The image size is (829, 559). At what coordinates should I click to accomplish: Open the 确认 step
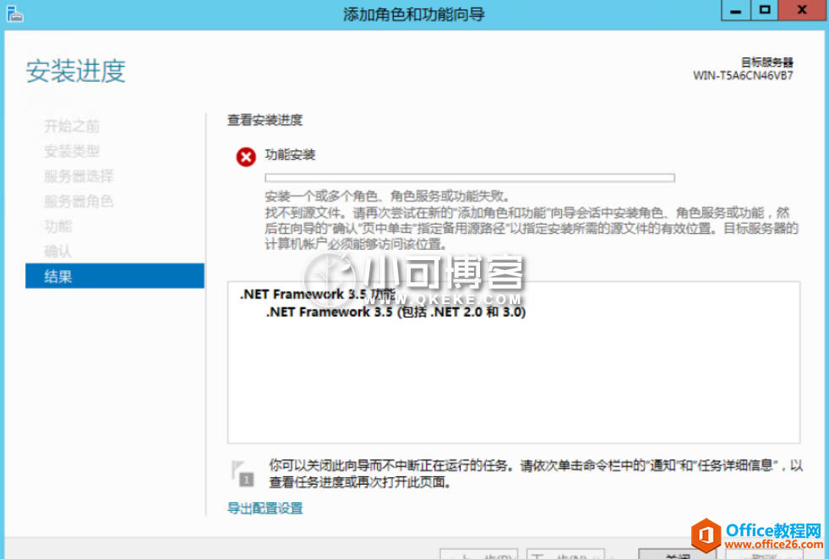tap(57, 251)
